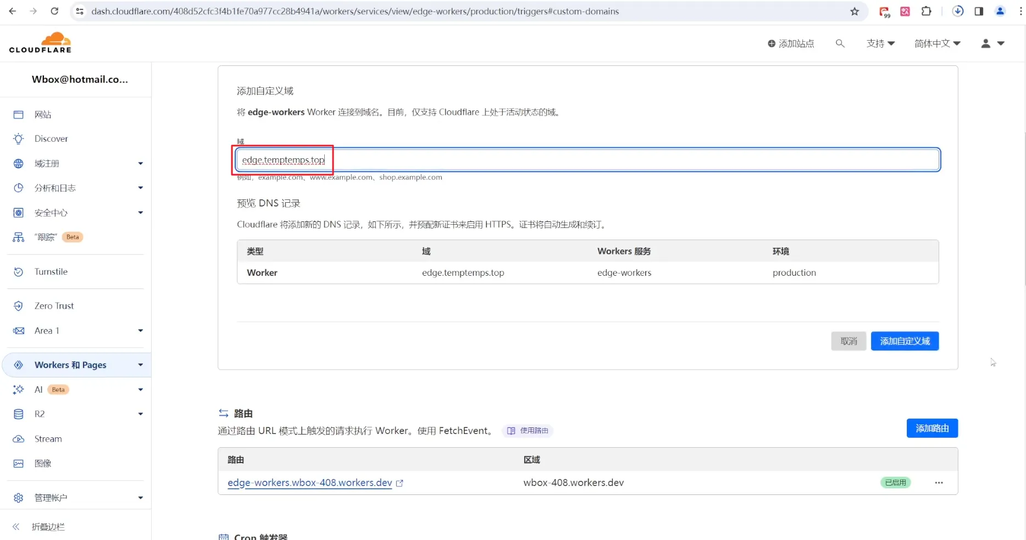This screenshot has height=540, width=1026.
Task: Click the Stream icon
Action: click(x=19, y=439)
